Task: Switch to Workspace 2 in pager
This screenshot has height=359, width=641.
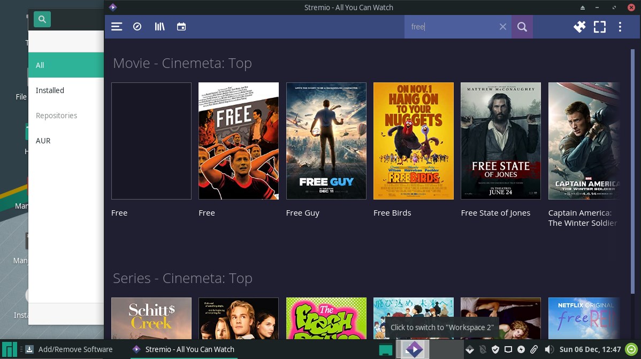Action: [446, 349]
